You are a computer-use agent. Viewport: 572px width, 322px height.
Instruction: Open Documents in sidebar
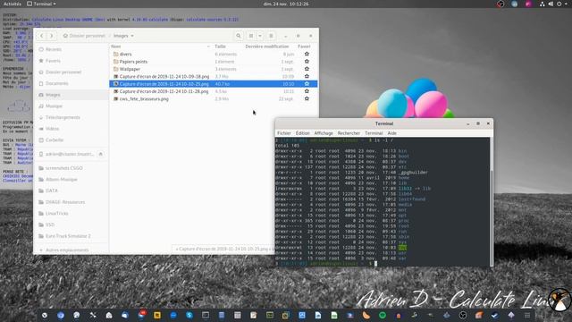(71, 83)
